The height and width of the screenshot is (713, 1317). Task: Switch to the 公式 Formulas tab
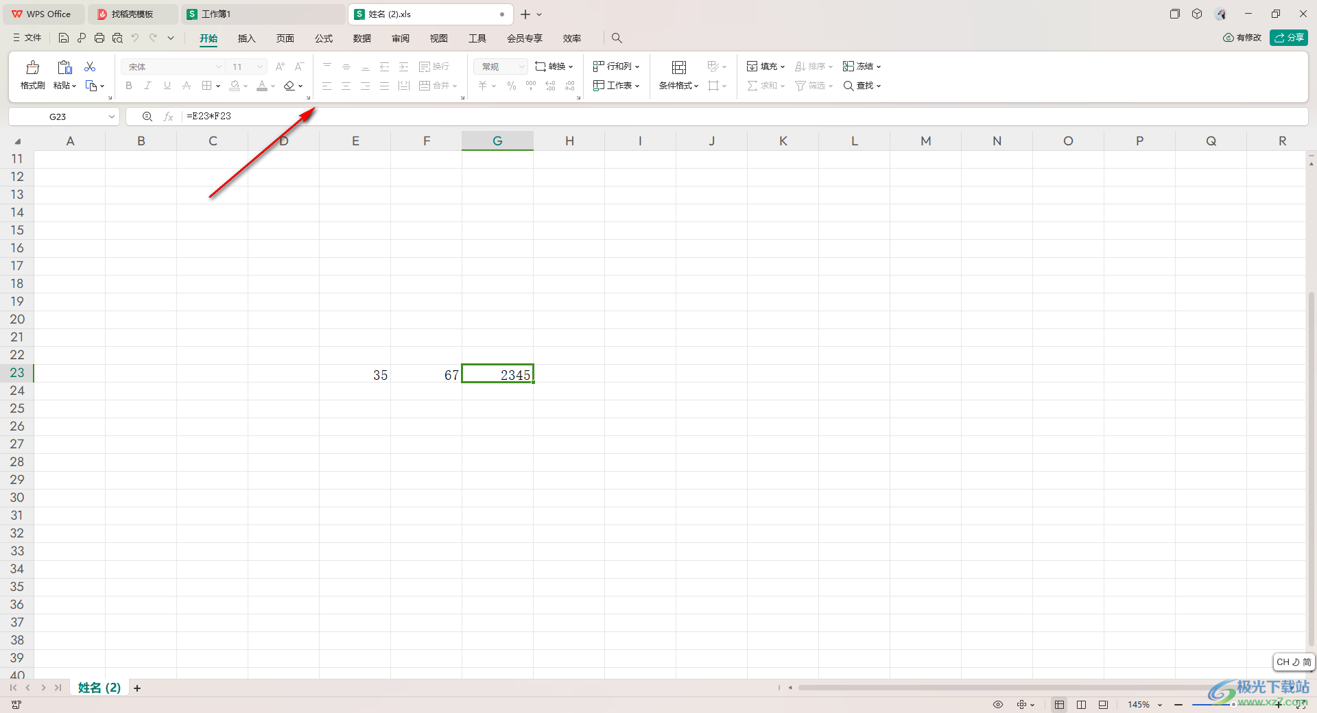(x=323, y=38)
